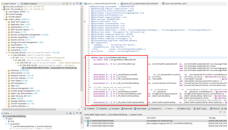Viewport: 228px width, 130px height.
Task: Open the Project Explorer filter icon
Action: point(70,3)
